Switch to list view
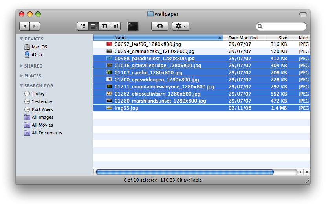The image size is (326, 206). (x=93, y=26)
